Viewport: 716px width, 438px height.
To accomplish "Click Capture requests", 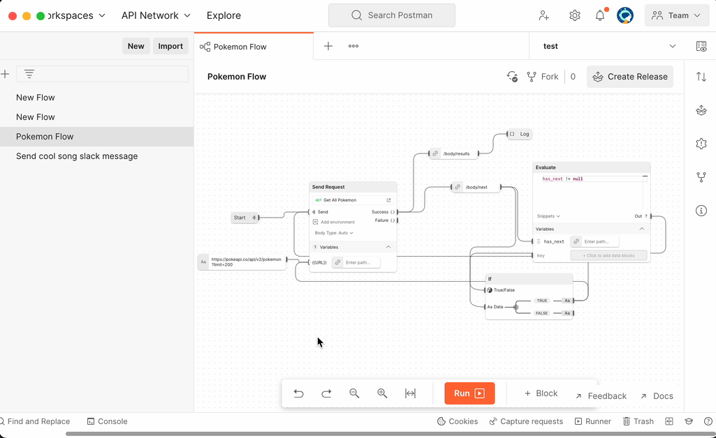I will pyautogui.click(x=526, y=421).
